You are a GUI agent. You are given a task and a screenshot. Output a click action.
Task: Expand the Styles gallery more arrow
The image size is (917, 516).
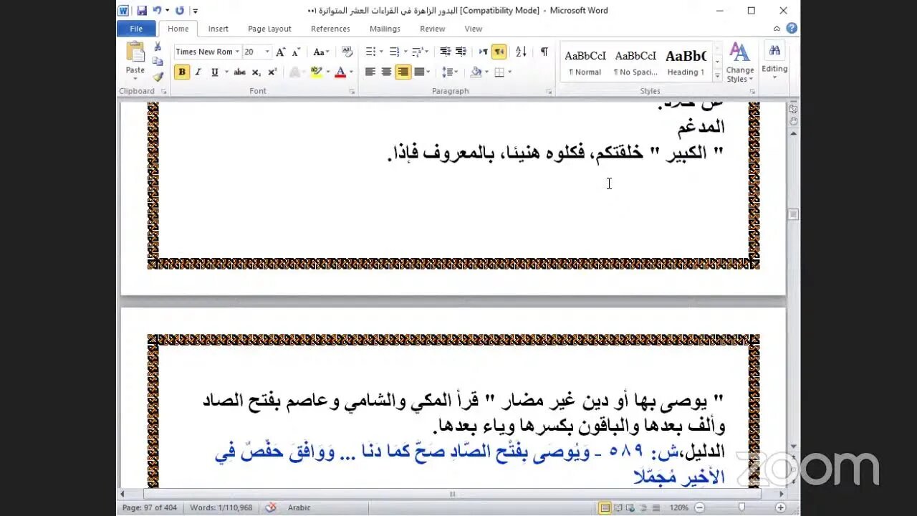tap(718, 75)
